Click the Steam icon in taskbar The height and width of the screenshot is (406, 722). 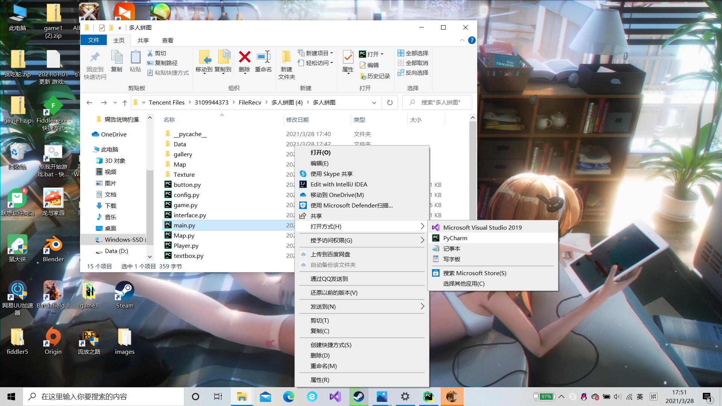tap(358, 396)
